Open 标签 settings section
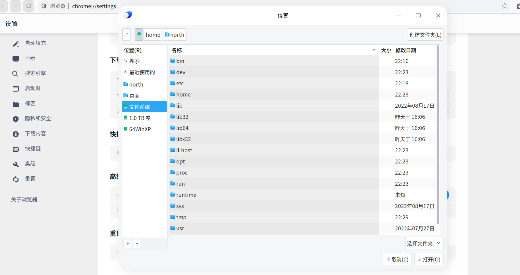 pyautogui.click(x=30, y=103)
